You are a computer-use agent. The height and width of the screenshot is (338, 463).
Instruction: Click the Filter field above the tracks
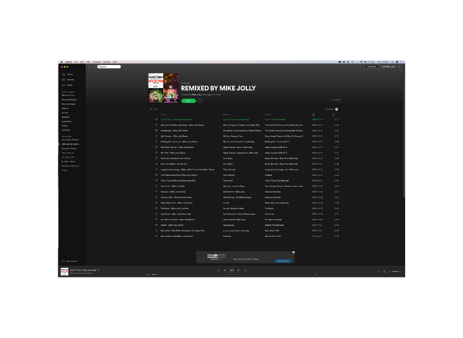(154, 109)
